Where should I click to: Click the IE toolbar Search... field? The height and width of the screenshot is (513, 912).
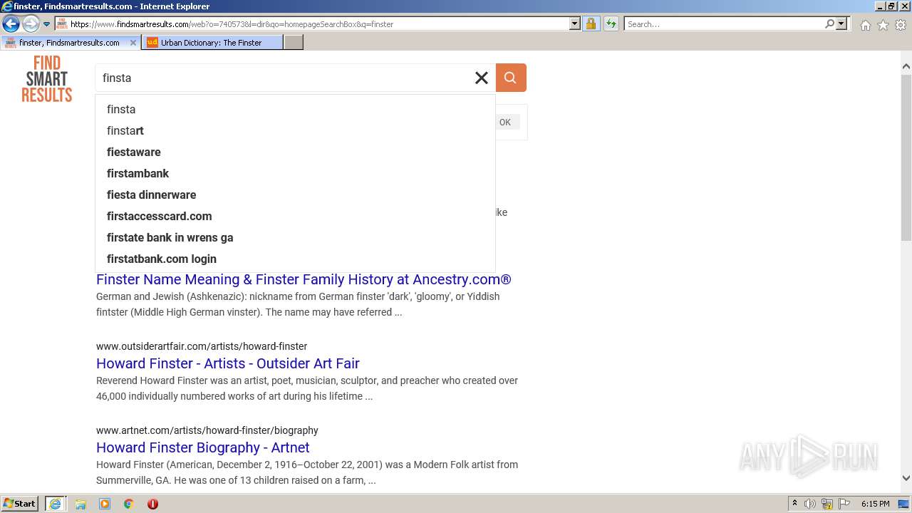[723, 24]
